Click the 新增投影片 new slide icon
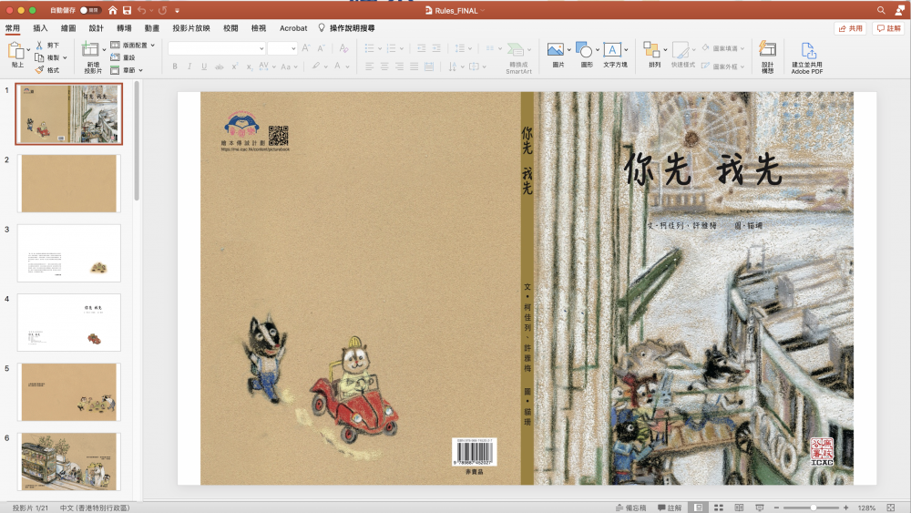This screenshot has width=911, height=513. (x=91, y=49)
